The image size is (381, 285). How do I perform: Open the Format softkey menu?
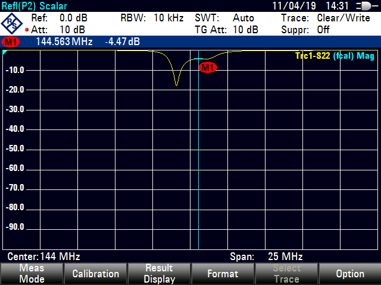[x=223, y=274]
